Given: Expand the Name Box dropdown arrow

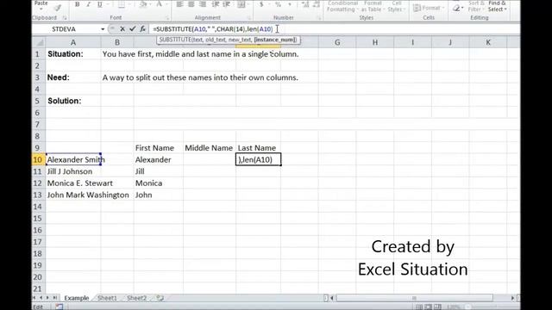Looking at the screenshot, I should [x=103, y=29].
